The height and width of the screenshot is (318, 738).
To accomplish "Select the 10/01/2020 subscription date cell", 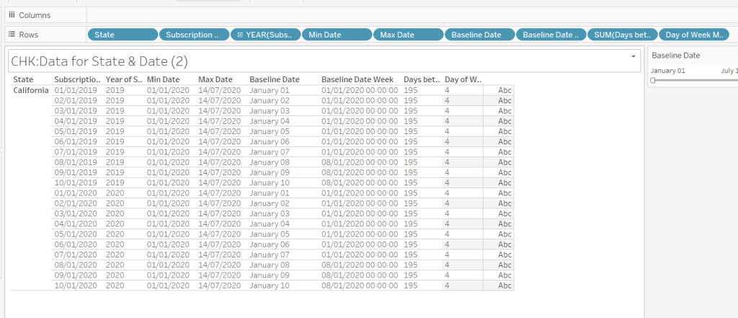I will coord(75,286).
